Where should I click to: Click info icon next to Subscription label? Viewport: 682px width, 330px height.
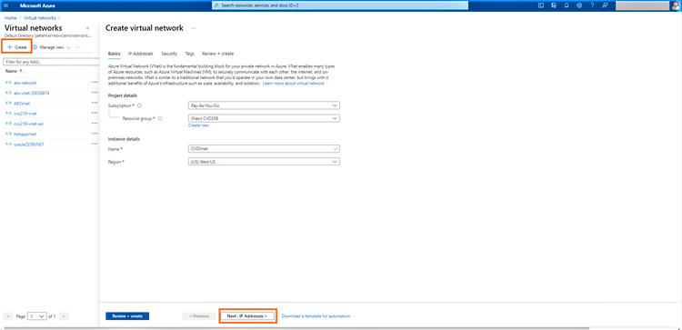click(140, 105)
